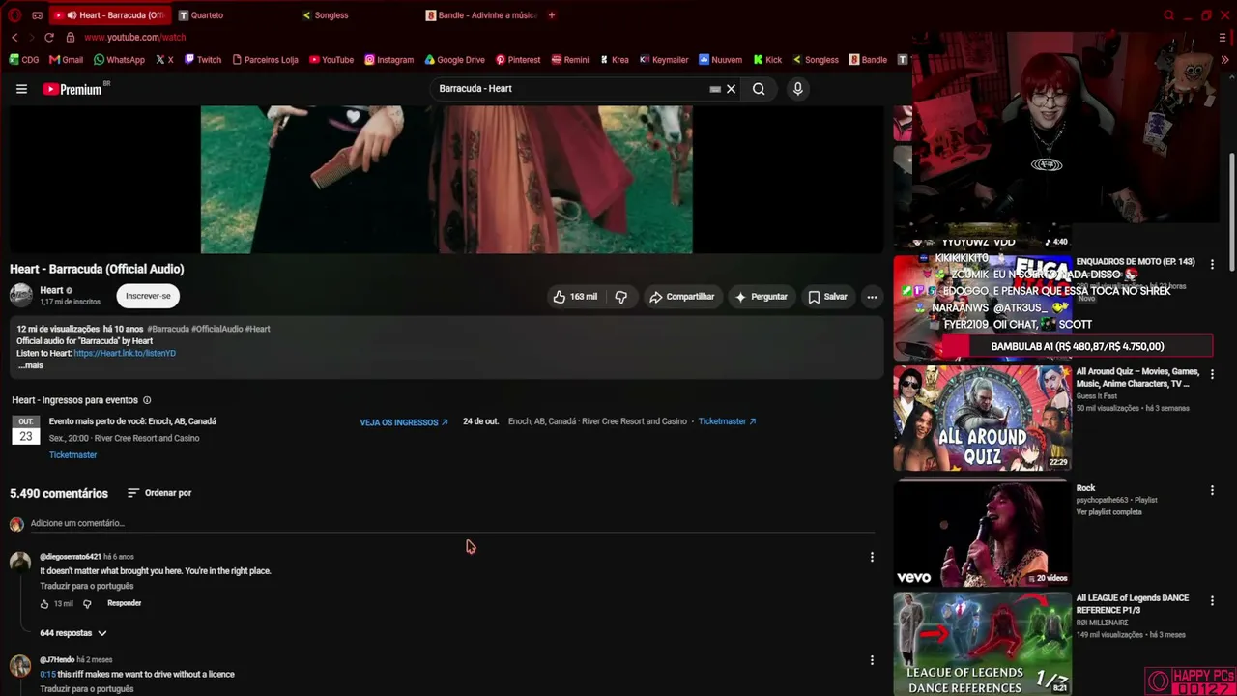Click the www.youtube.com/watch address bar
The height and width of the screenshot is (696, 1237).
pos(134,37)
